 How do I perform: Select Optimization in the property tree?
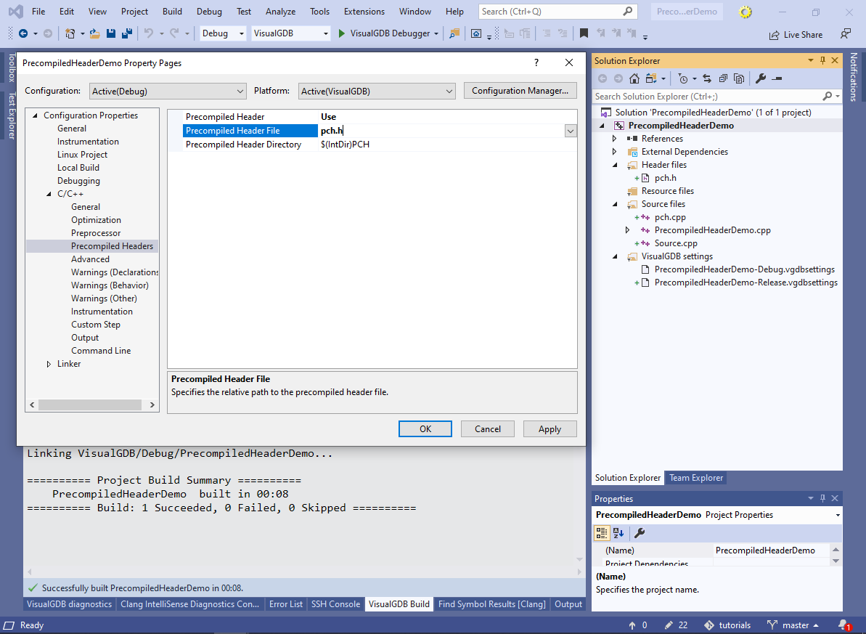[96, 220]
